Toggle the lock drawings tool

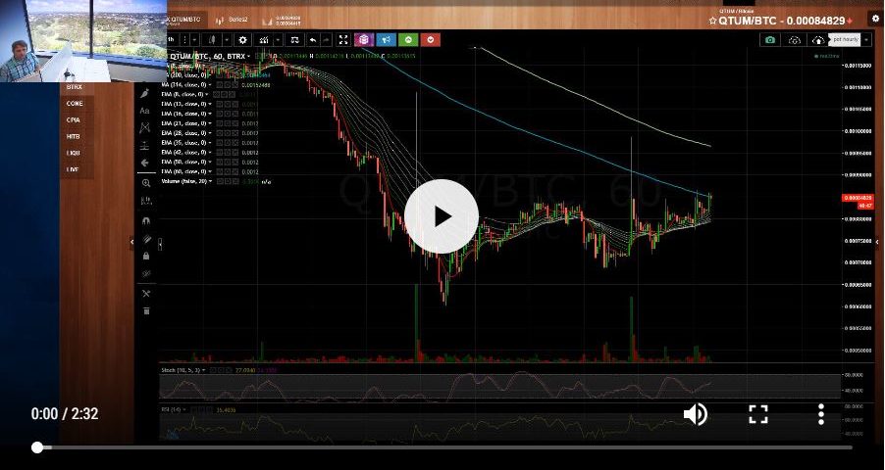(x=146, y=256)
